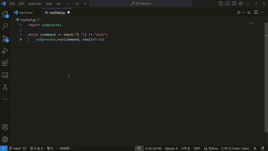Change the UTF-8 file encoding
268x151 pixels.
(186, 148)
